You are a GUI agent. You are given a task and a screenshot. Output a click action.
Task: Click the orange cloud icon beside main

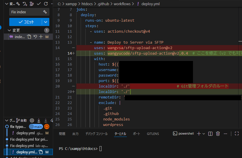(x=46, y=127)
